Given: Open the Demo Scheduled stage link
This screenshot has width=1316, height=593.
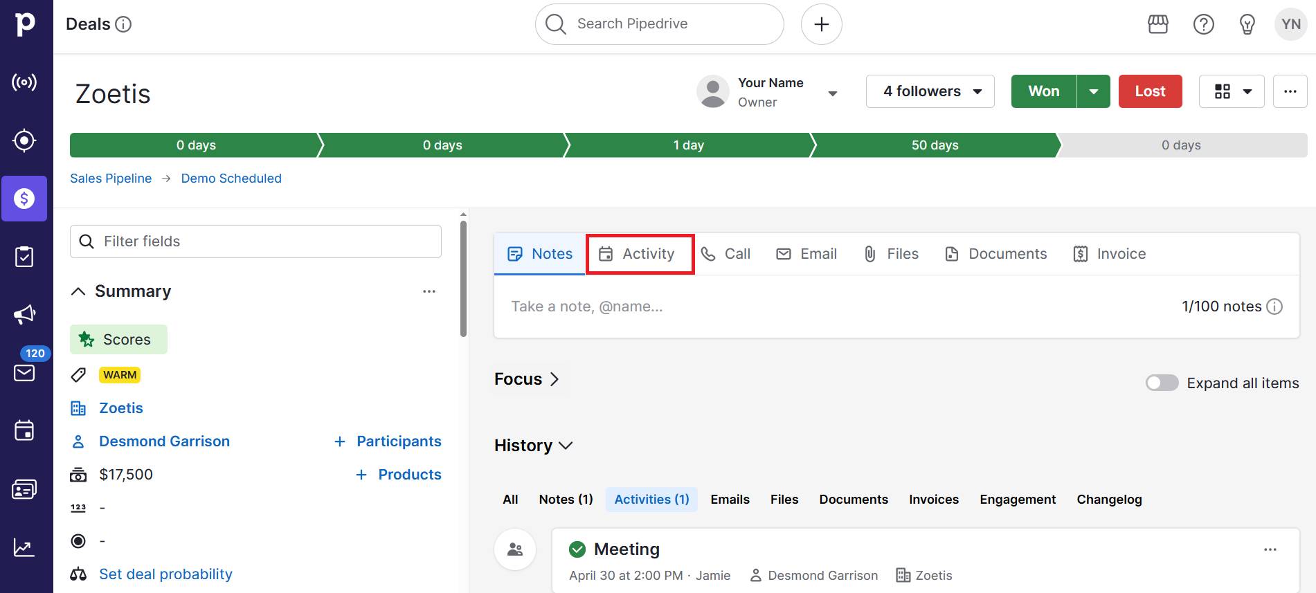Looking at the screenshot, I should coord(231,179).
